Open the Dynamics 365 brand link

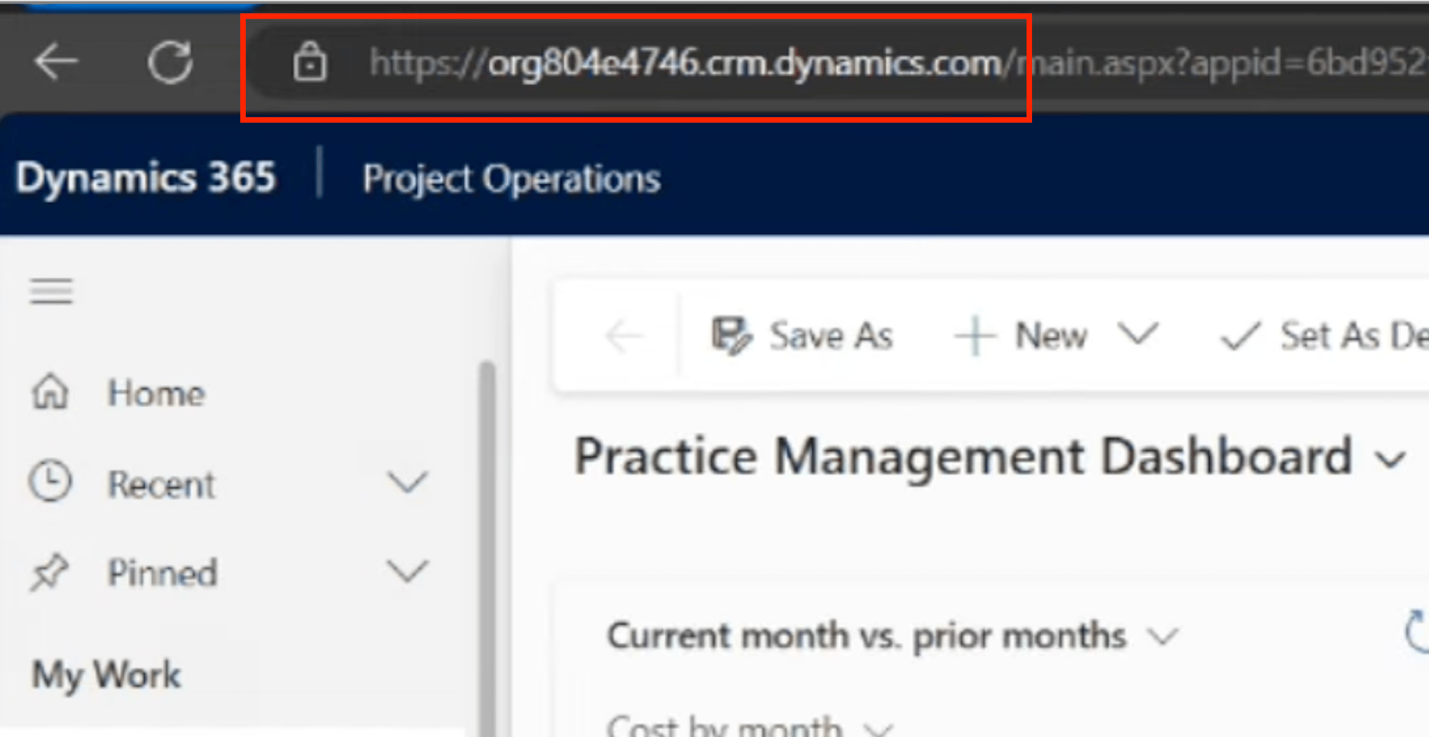click(146, 177)
